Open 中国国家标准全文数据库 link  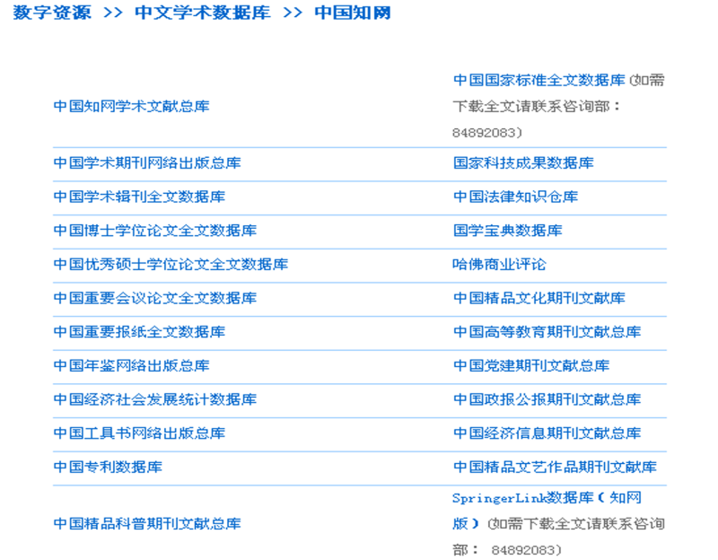tap(539, 80)
